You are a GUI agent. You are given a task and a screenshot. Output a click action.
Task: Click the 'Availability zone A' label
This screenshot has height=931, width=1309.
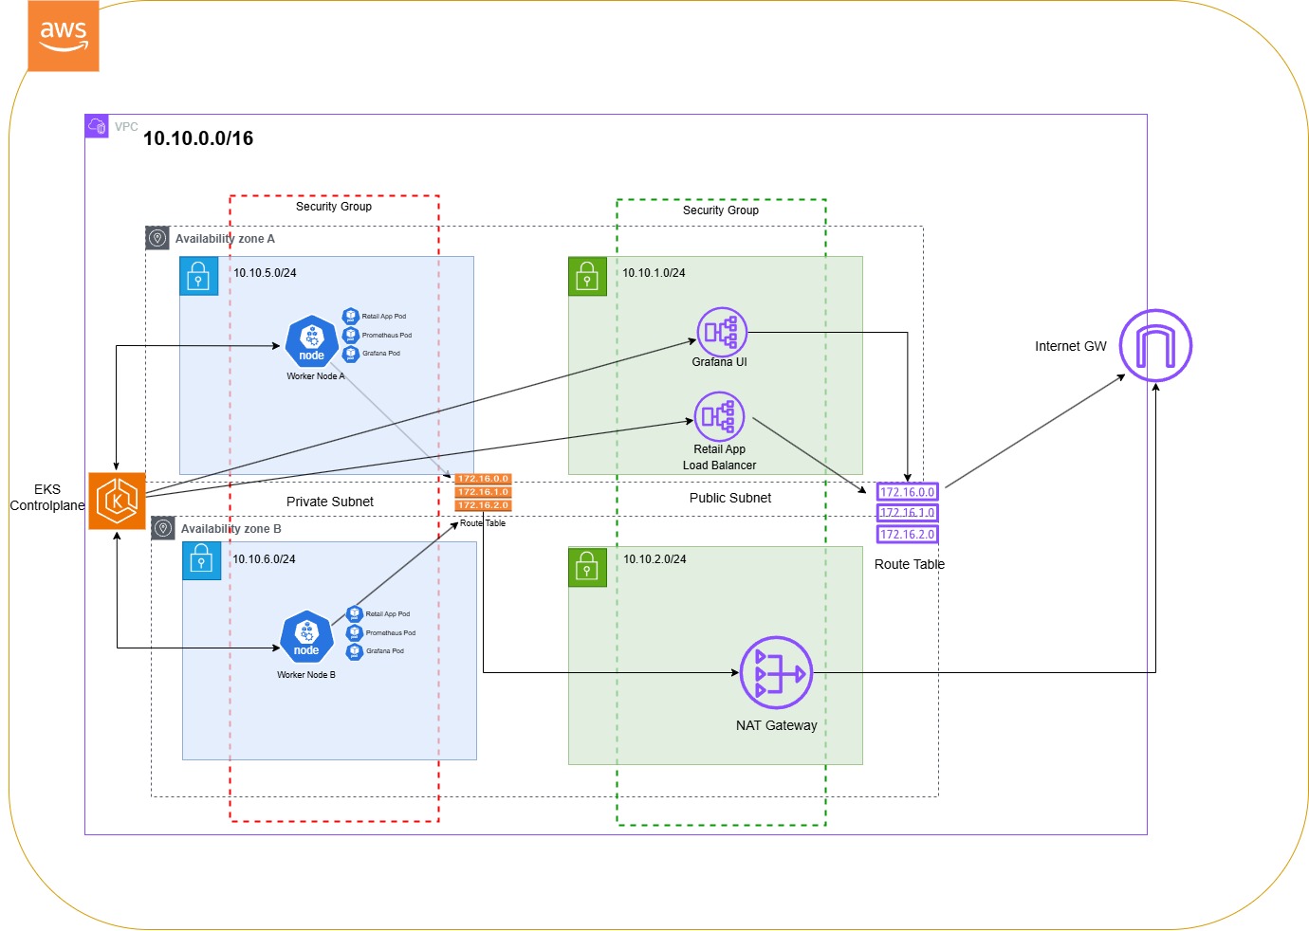[225, 239]
